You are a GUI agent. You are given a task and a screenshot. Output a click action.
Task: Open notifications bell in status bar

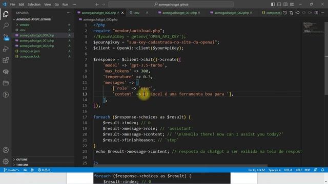tap(323, 170)
